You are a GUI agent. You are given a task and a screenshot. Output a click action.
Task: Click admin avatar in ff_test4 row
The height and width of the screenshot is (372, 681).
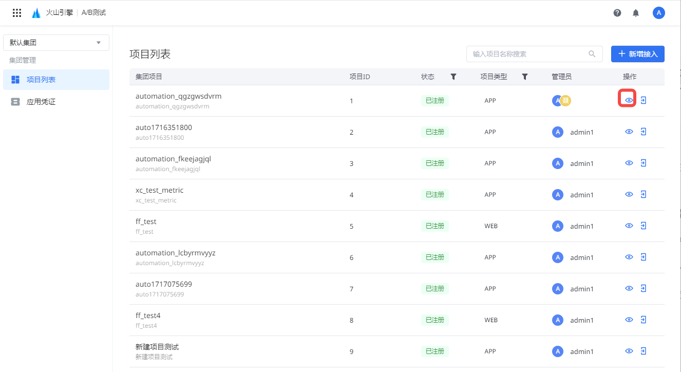coord(558,320)
